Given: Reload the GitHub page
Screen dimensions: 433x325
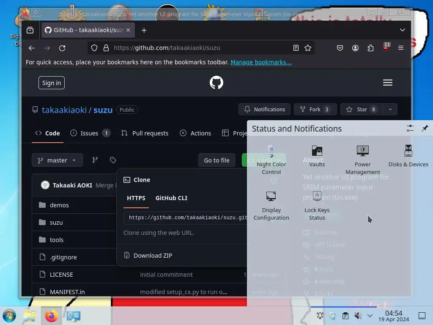Looking at the screenshot, I should 62,48.
